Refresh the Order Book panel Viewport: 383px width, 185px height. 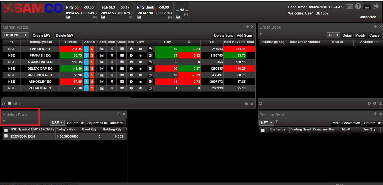click(x=261, y=103)
